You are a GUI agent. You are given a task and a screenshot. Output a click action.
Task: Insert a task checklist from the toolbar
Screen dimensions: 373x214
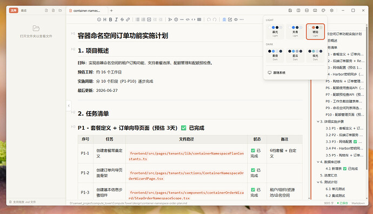(149, 19)
